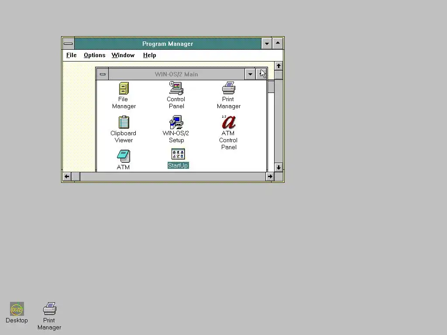Image resolution: width=447 pixels, height=335 pixels.
Task: Click the "StartUp" label text
Action: click(178, 165)
